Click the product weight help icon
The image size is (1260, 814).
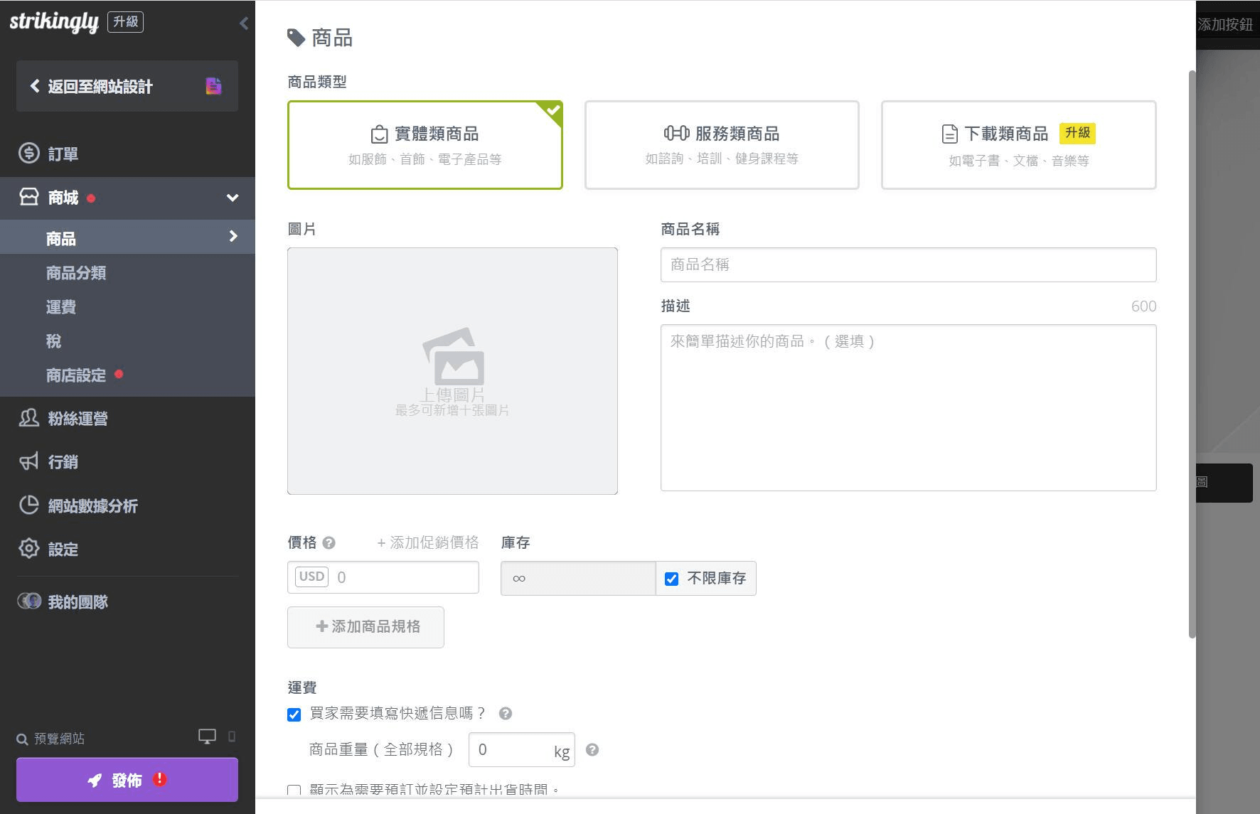tap(592, 750)
